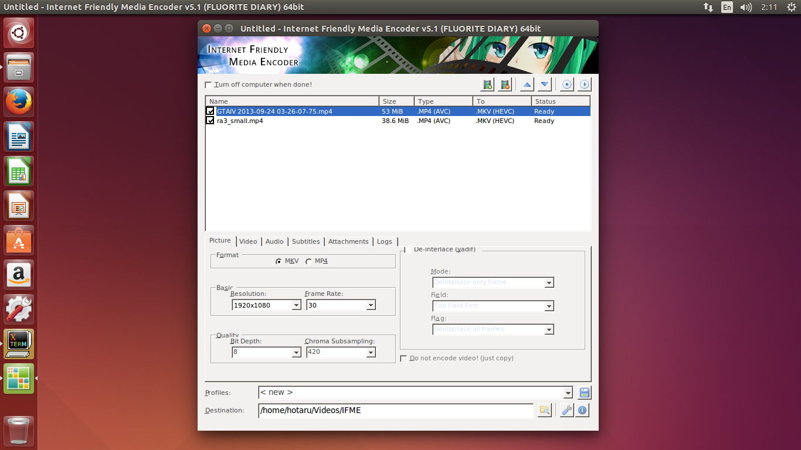
Task: Browse for destination folder
Action: tap(544, 410)
